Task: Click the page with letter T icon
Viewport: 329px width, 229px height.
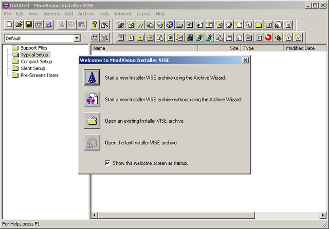Action: tap(288, 37)
